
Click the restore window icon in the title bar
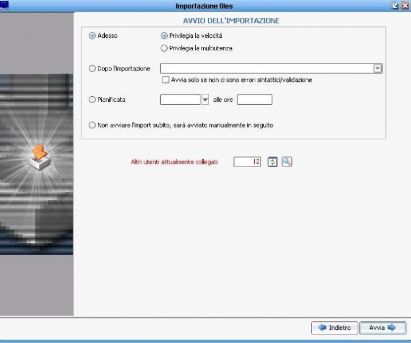coord(395,5)
